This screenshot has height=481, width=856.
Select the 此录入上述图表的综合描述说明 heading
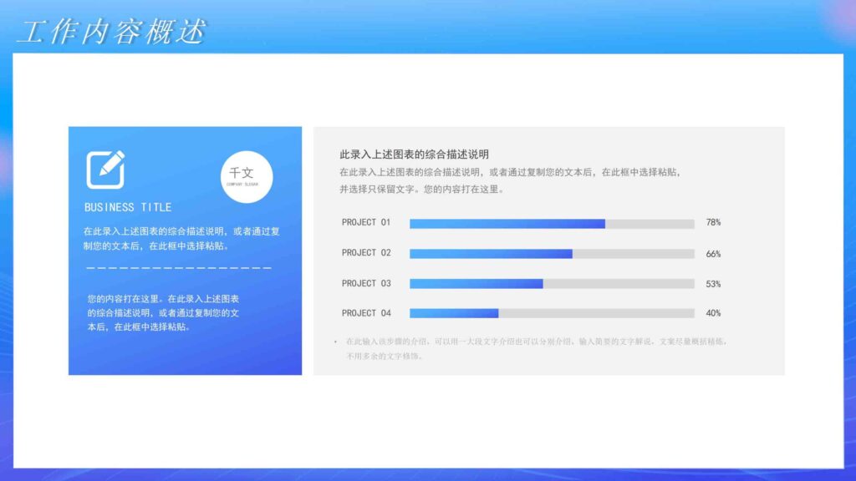[x=415, y=154]
